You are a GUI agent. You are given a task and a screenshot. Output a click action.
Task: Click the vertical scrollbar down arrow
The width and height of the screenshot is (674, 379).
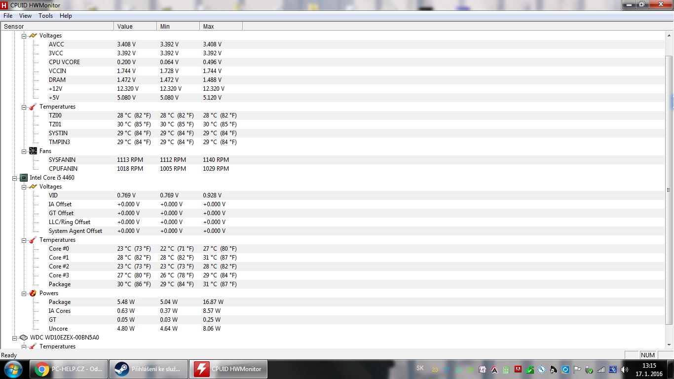click(x=670, y=344)
